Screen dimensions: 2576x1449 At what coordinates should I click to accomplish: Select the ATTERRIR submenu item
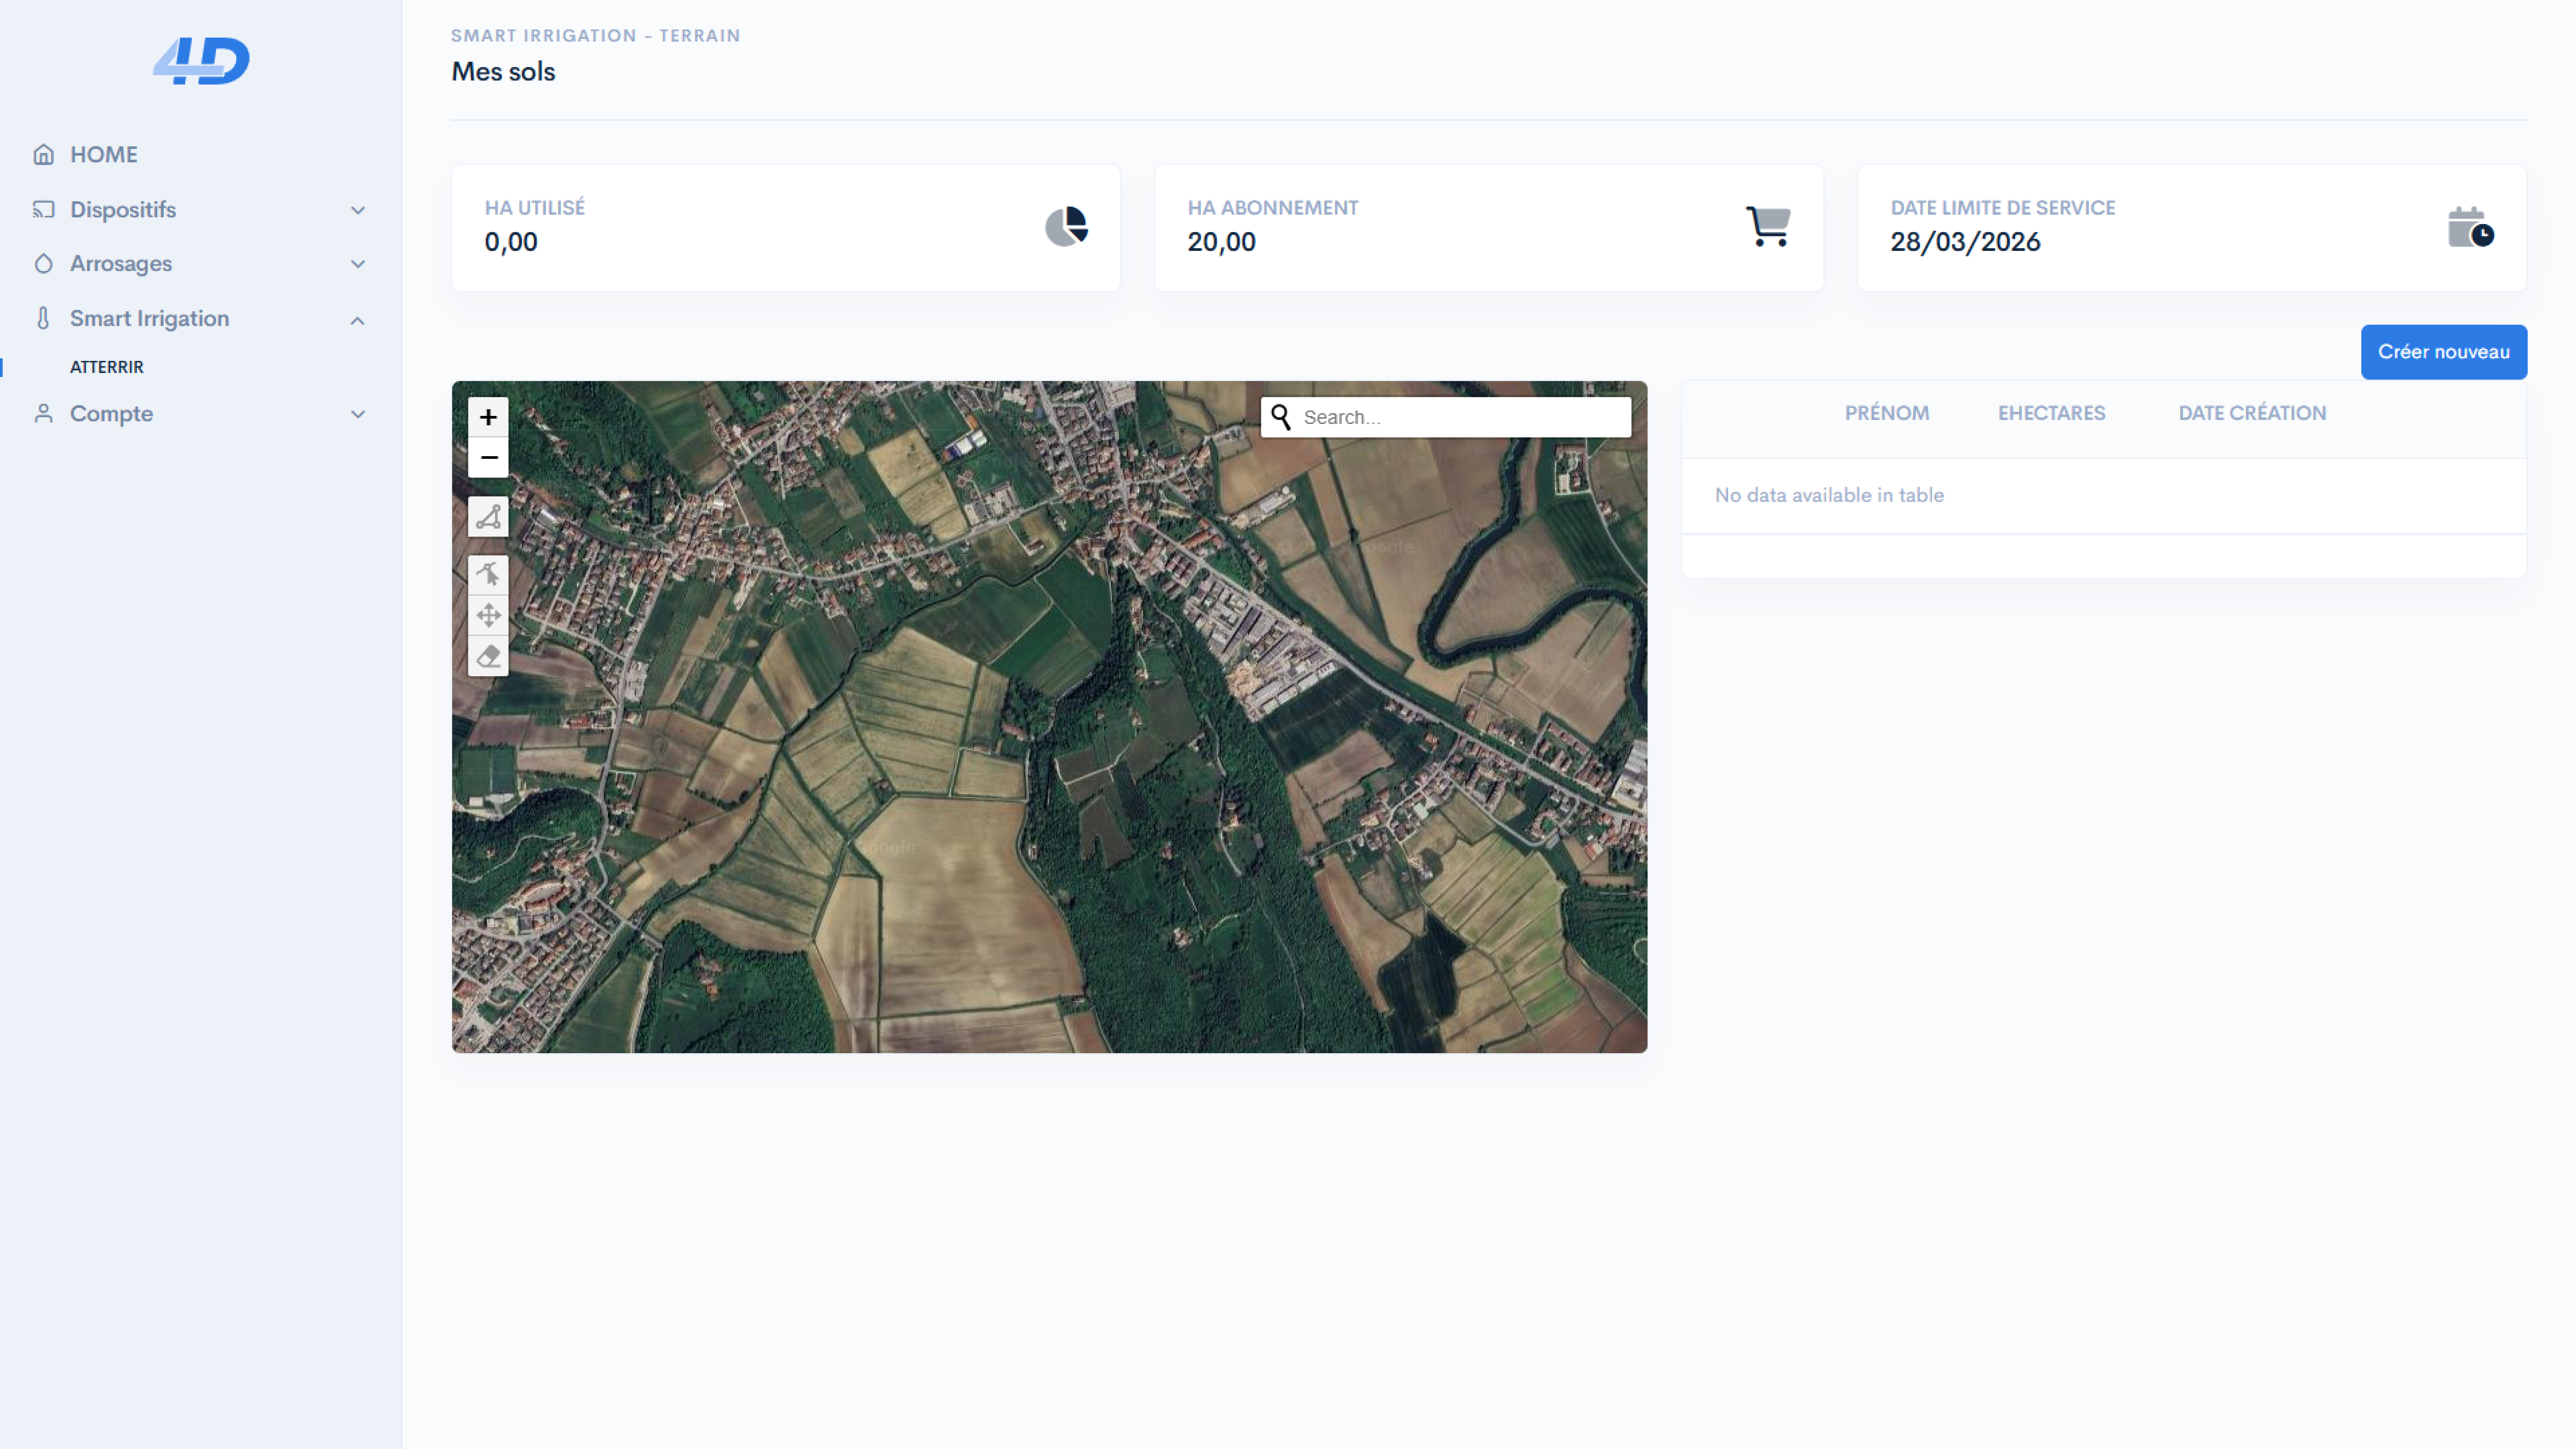pos(107,367)
